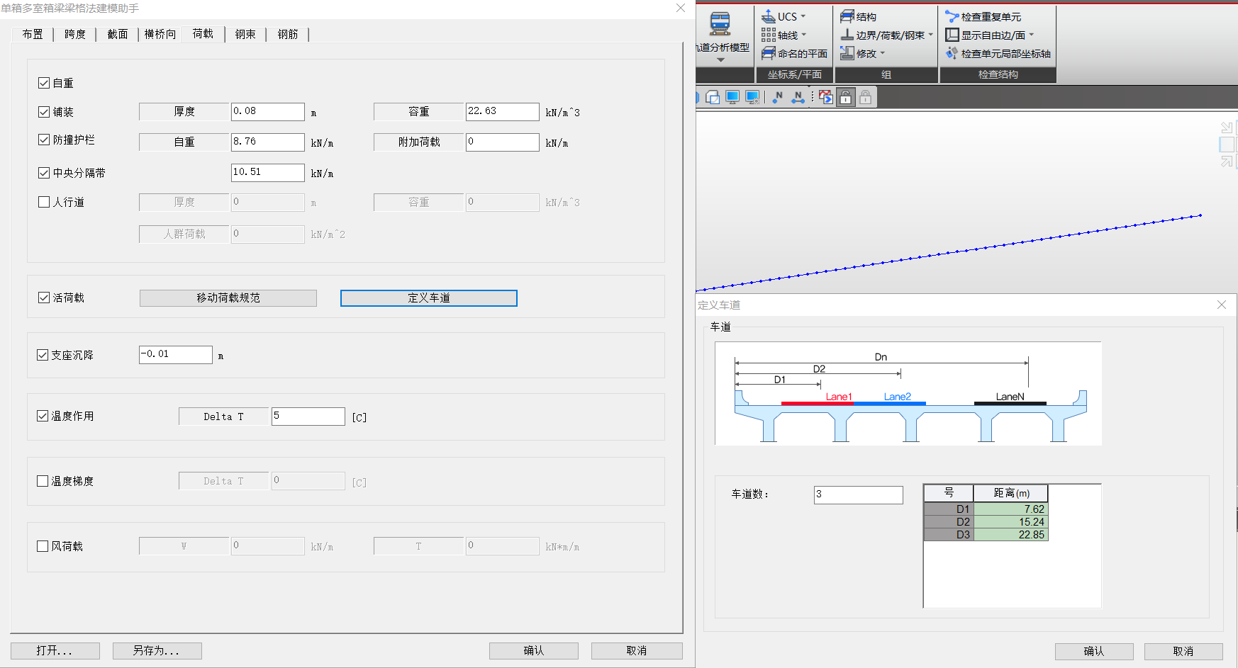Enable the 人行道 checkbox
Screen dimensions: 1238x668
(x=44, y=202)
